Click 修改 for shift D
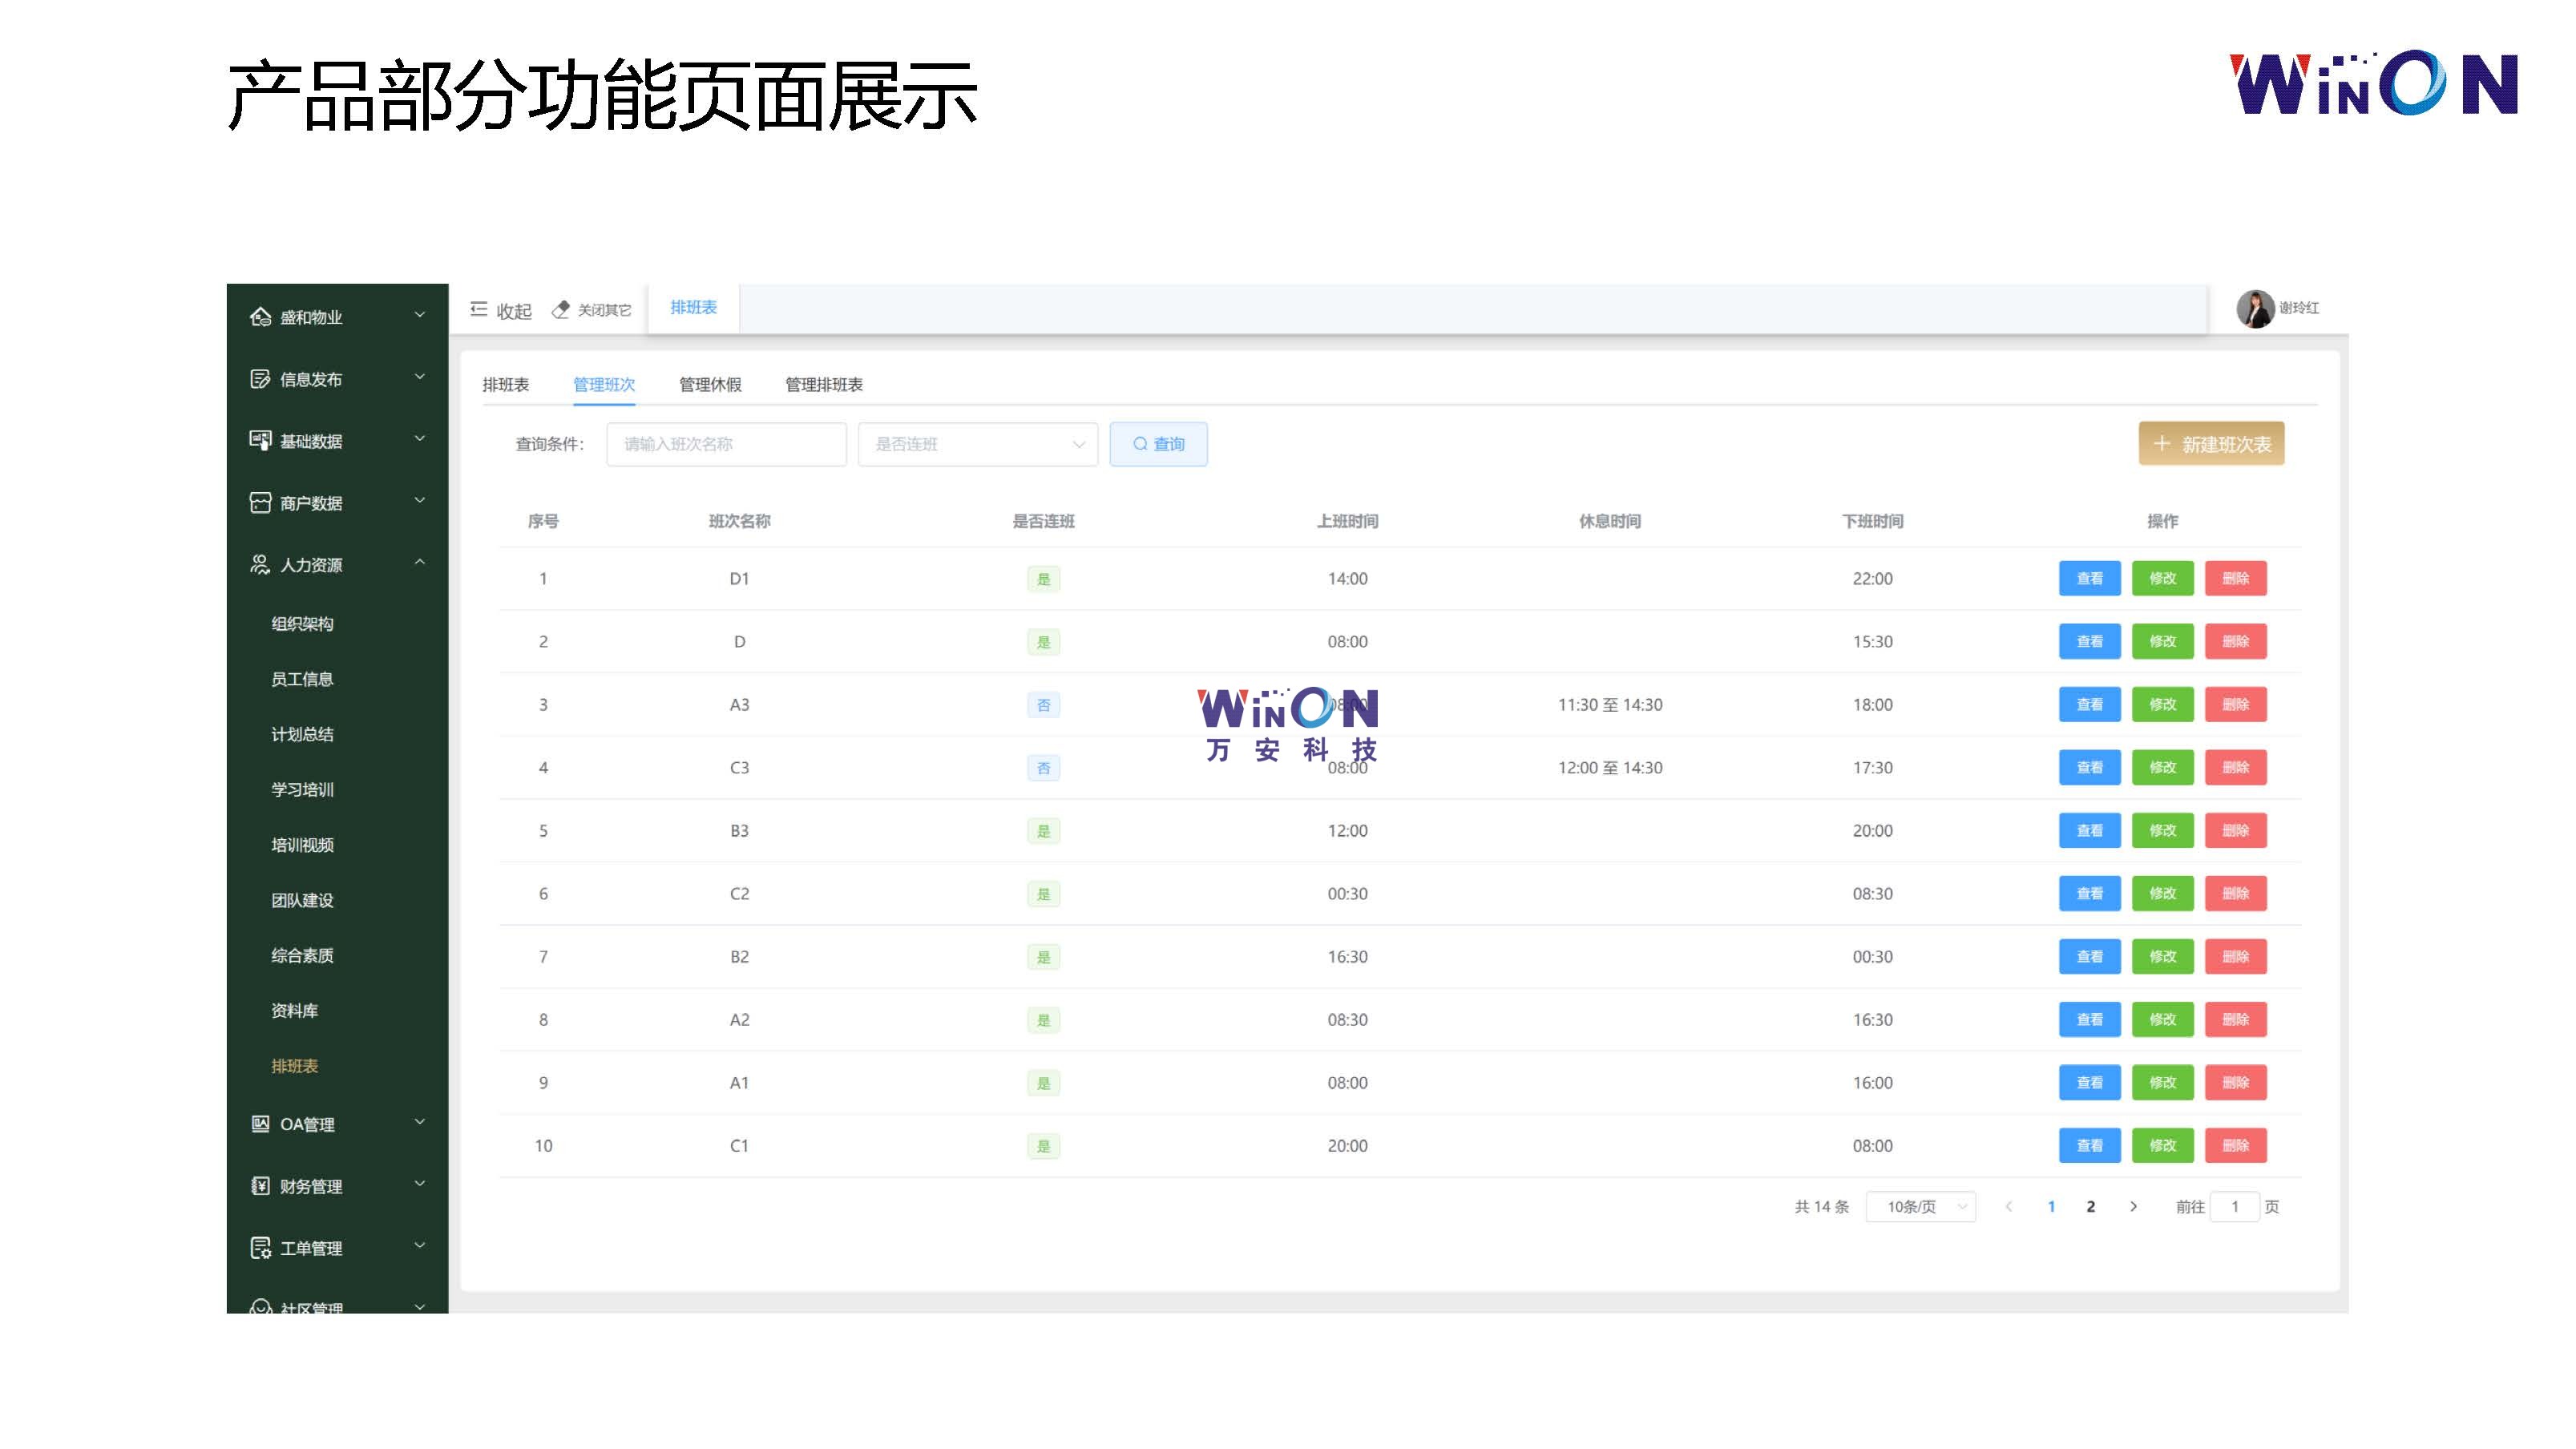This screenshot has width=2576, height=1449. pos(2163,641)
